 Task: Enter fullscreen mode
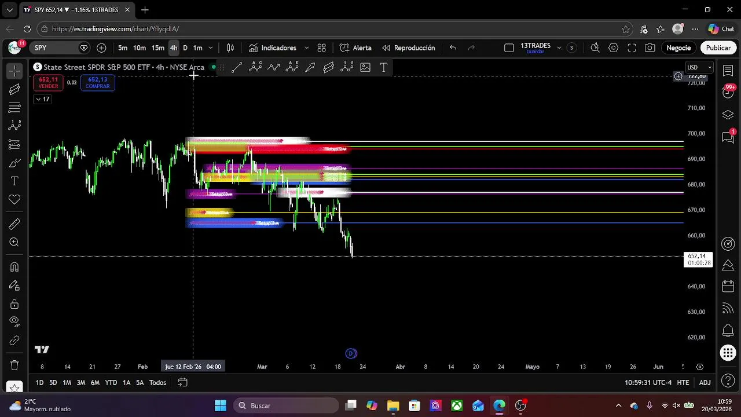(x=632, y=48)
